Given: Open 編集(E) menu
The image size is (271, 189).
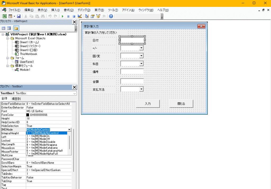Looking at the screenshot, I should coord(29,10).
